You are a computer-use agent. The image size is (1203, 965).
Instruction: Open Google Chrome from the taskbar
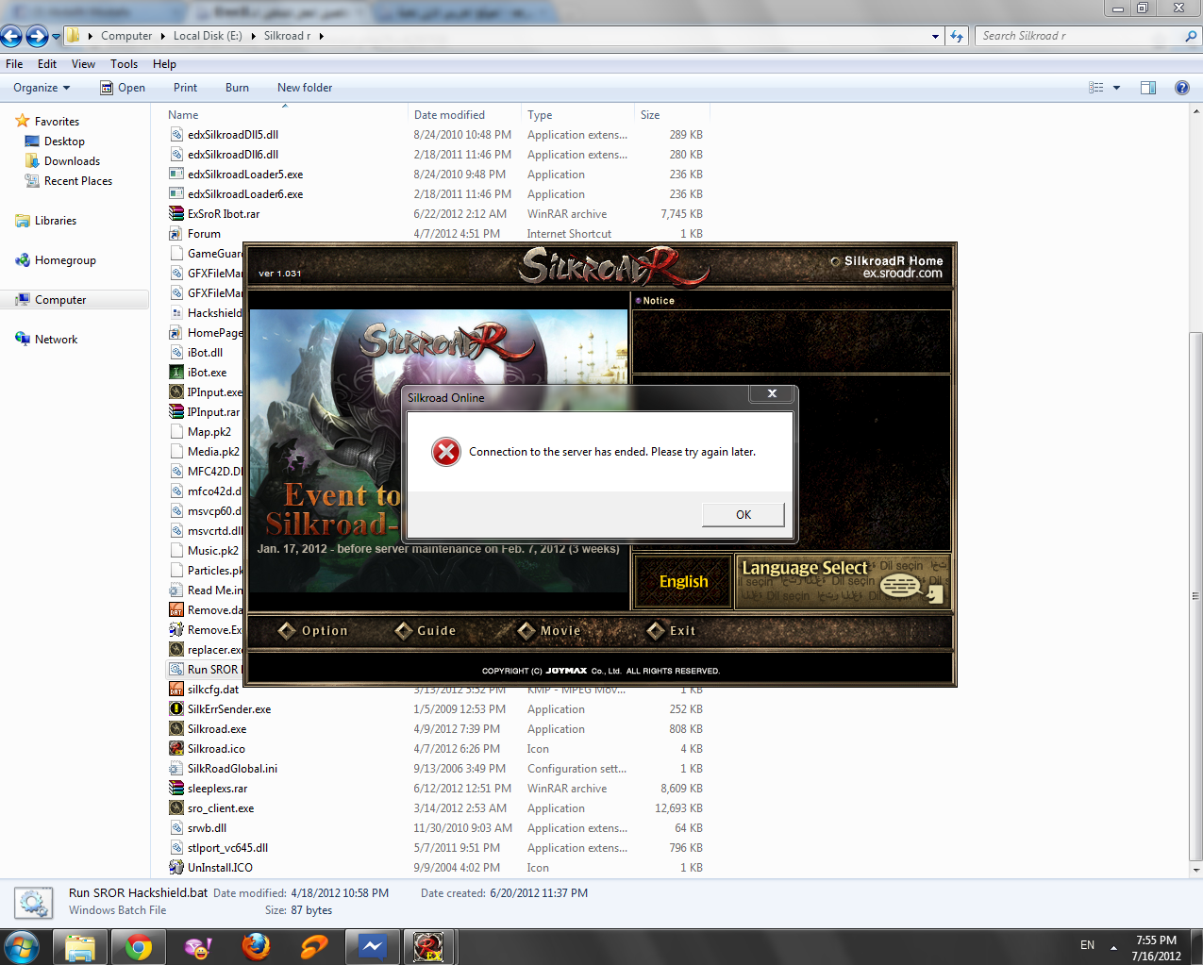[139, 946]
